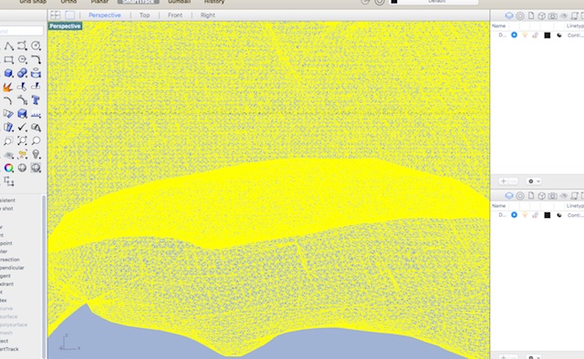Open the black layer color swatch in upper panel
This screenshot has height=359, width=584.
(x=547, y=35)
